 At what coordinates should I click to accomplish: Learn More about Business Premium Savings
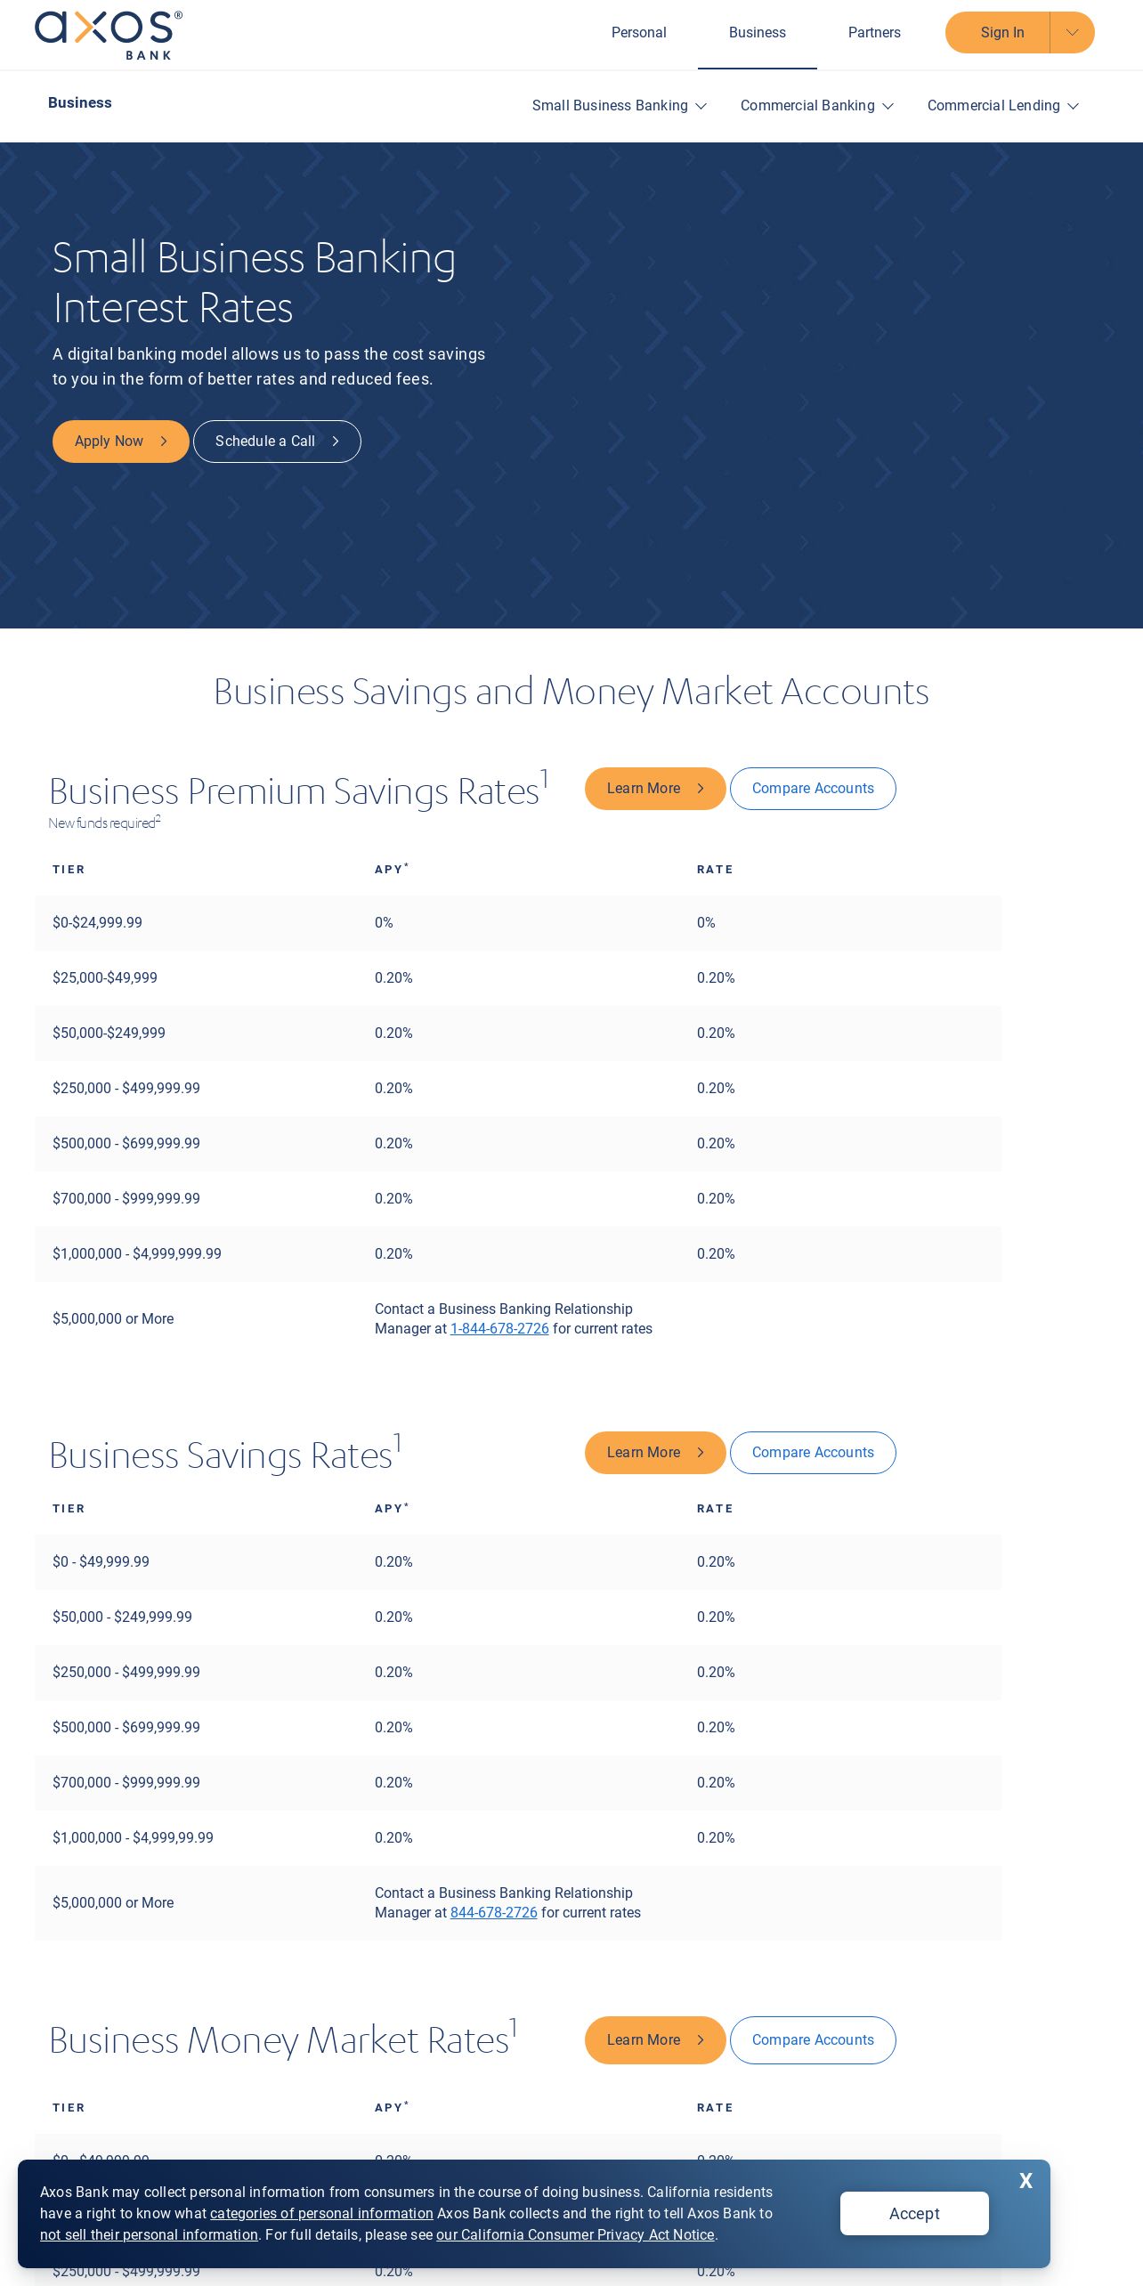(655, 789)
